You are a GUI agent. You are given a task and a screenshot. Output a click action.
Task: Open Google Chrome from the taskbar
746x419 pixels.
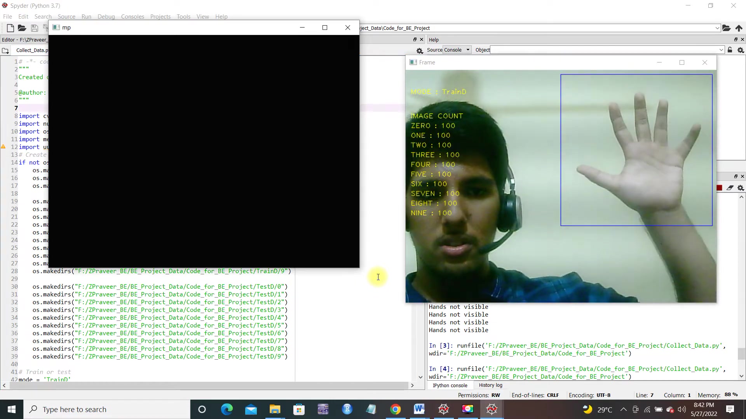pos(395,409)
